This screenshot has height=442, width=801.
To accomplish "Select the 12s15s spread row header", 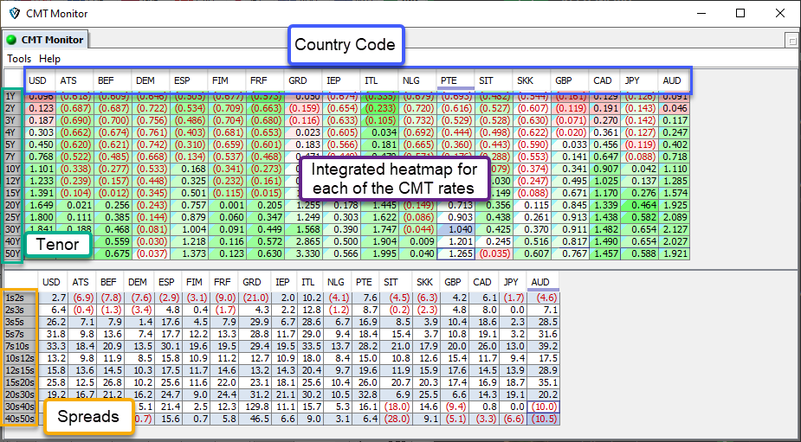I will pos(20,370).
